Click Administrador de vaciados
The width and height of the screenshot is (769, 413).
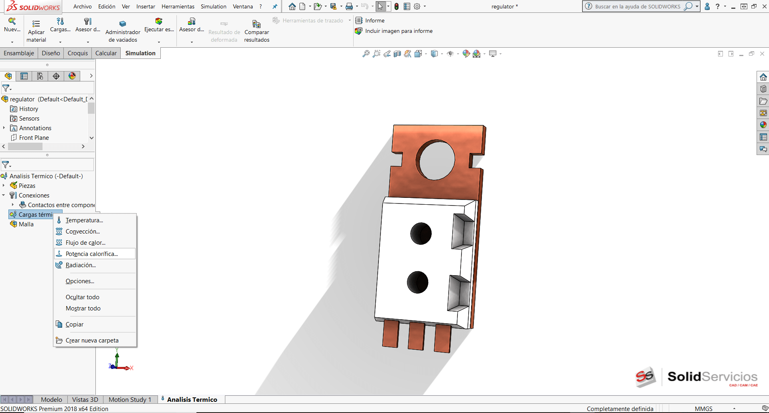(x=123, y=31)
